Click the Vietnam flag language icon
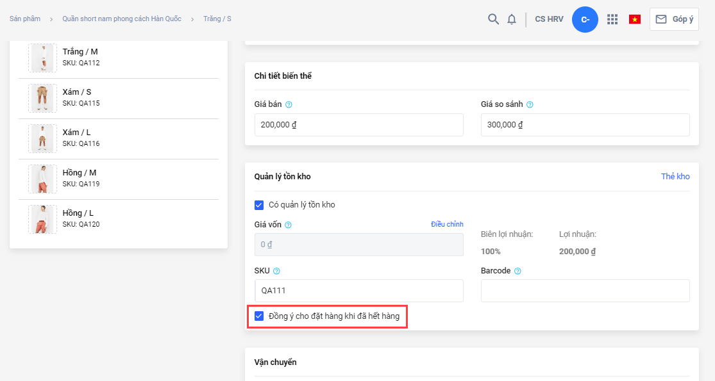715x381 pixels. pyautogui.click(x=635, y=19)
